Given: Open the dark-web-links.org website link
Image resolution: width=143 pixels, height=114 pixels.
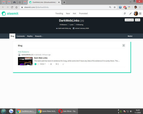Looking at the screenshot, I should [x=64, y=28].
